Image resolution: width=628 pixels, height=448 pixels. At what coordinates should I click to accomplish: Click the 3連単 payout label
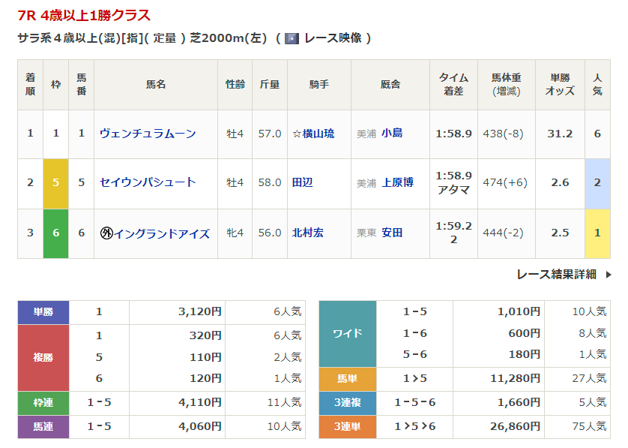(348, 426)
